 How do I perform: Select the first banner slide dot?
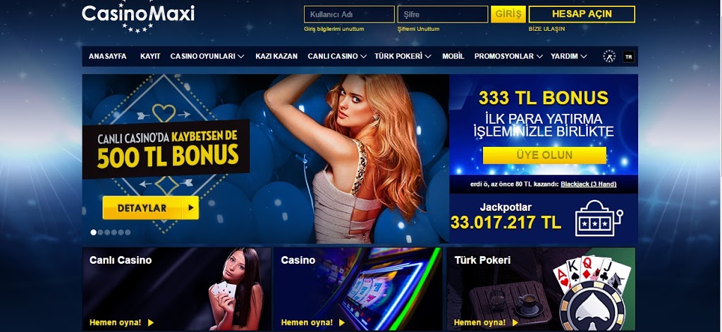pyautogui.click(x=94, y=232)
